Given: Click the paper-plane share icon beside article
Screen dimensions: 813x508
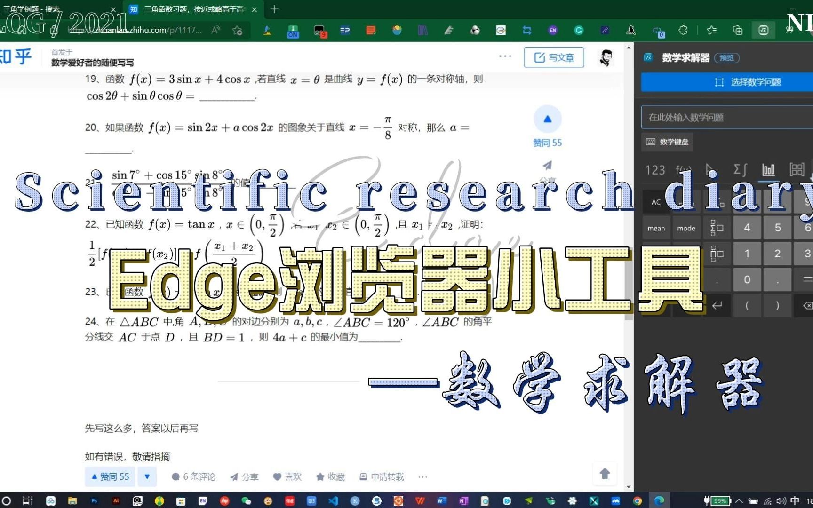Looking at the screenshot, I should click(x=547, y=166).
